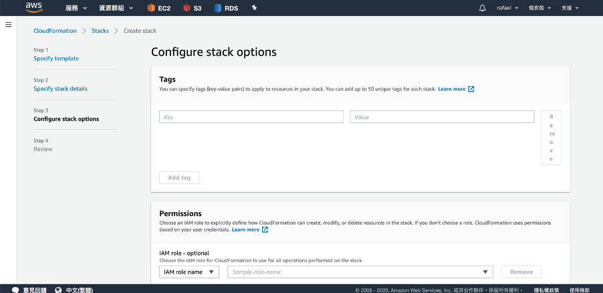This screenshot has width=603, height=293.
Task: Go to Stacks breadcrumb link
Action: 100,31
